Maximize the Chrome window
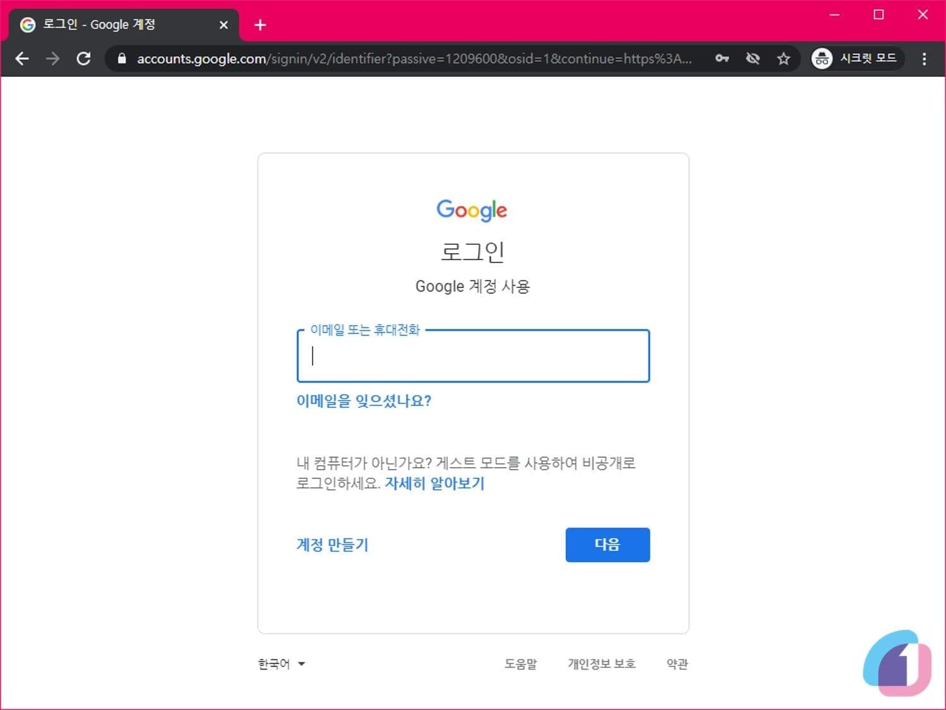The height and width of the screenshot is (710, 946). 878,15
